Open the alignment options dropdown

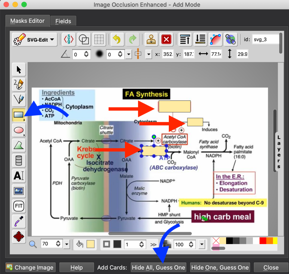pos(148,54)
